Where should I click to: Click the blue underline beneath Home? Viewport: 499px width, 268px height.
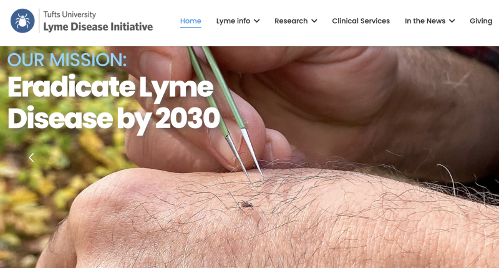(191, 27)
